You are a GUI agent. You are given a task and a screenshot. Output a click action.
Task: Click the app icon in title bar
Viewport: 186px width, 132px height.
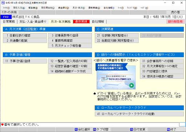(3, 3)
